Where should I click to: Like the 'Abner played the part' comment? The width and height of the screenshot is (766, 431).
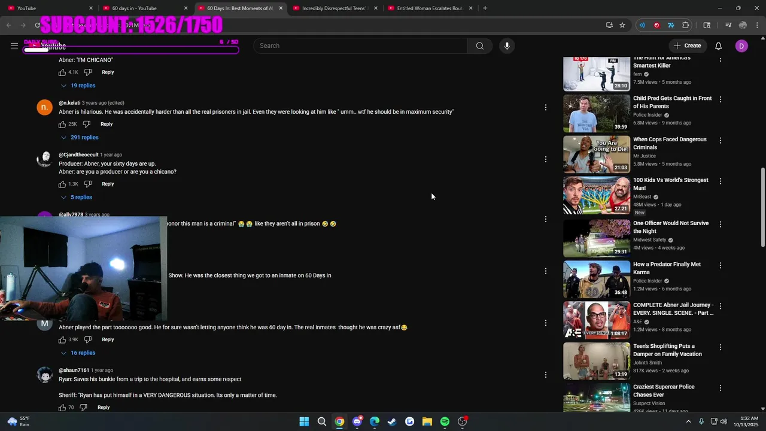[x=62, y=339]
